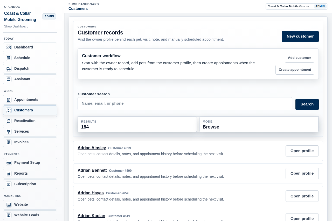The height and width of the screenshot is (221, 332).
Task: Focus the customer search input field
Action: pyautogui.click(x=185, y=104)
